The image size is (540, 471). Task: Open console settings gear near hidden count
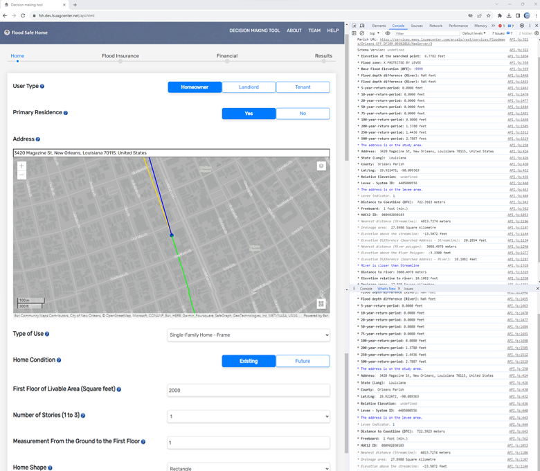(x=537, y=33)
